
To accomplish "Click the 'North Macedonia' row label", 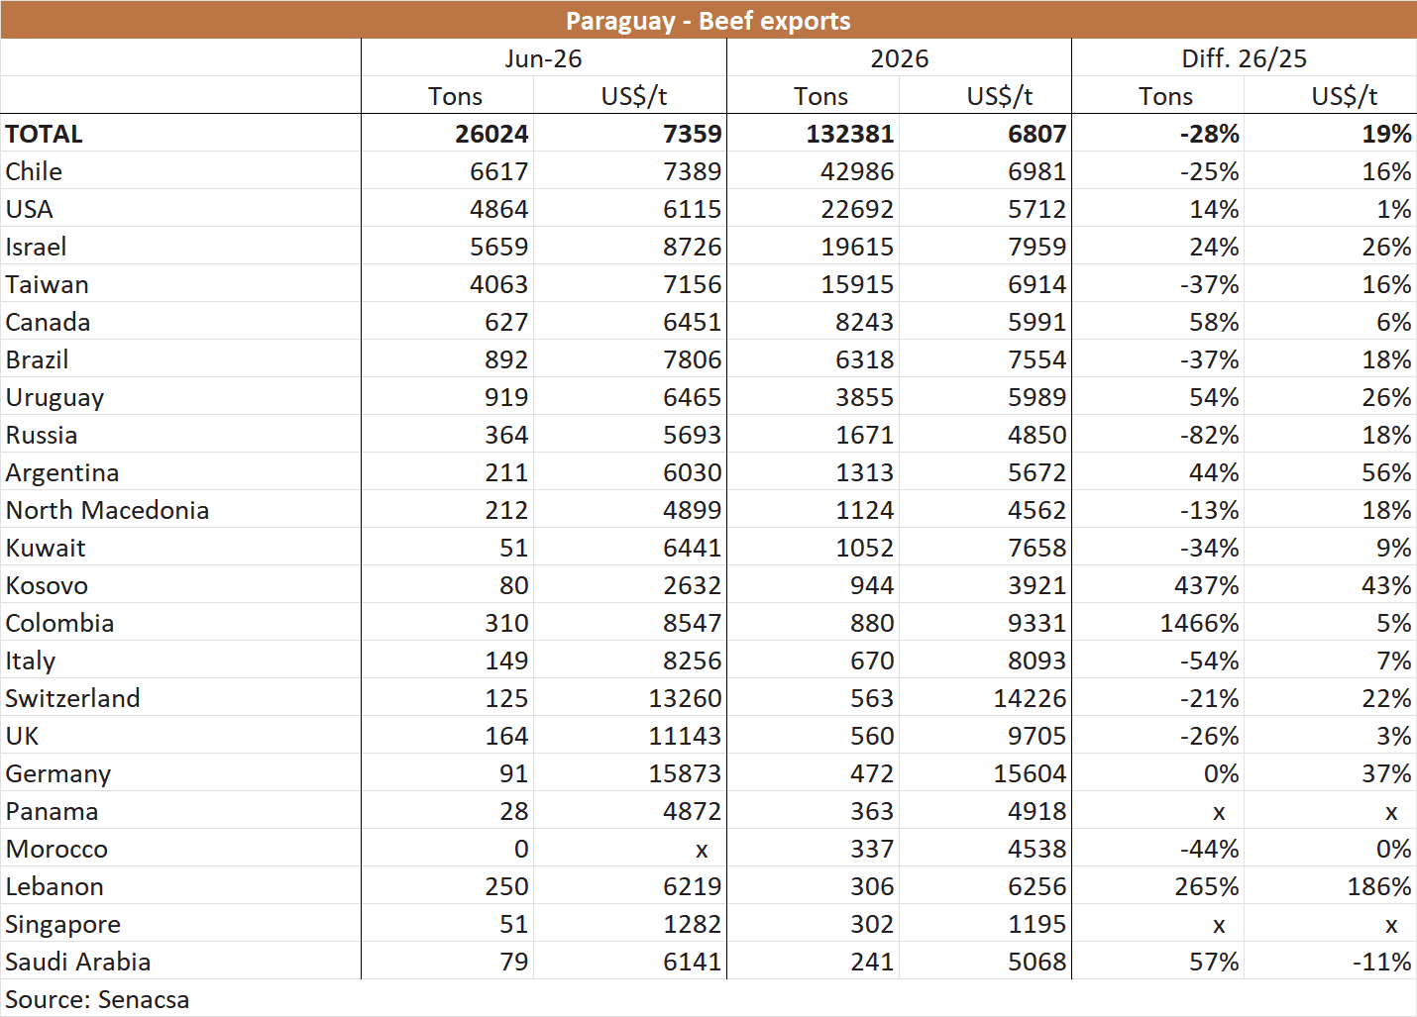I will (107, 510).
